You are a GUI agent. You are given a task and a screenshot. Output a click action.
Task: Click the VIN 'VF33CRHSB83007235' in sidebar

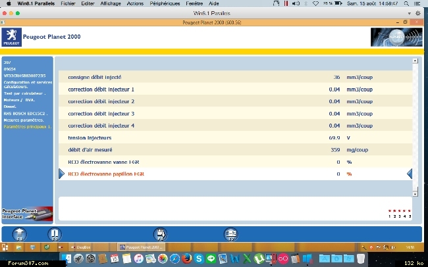[x=24, y=76]
